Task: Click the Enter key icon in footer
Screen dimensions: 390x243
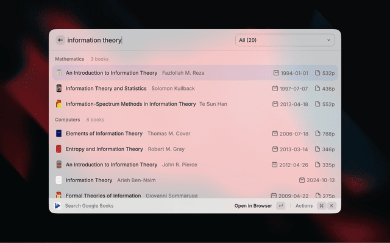Action: point(280,206)
